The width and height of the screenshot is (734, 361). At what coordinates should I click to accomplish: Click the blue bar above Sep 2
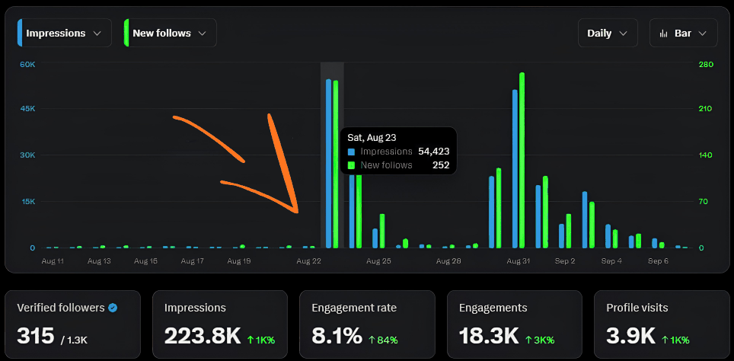(562, 236)
